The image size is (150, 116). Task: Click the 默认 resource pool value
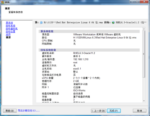tap(76, 72)
